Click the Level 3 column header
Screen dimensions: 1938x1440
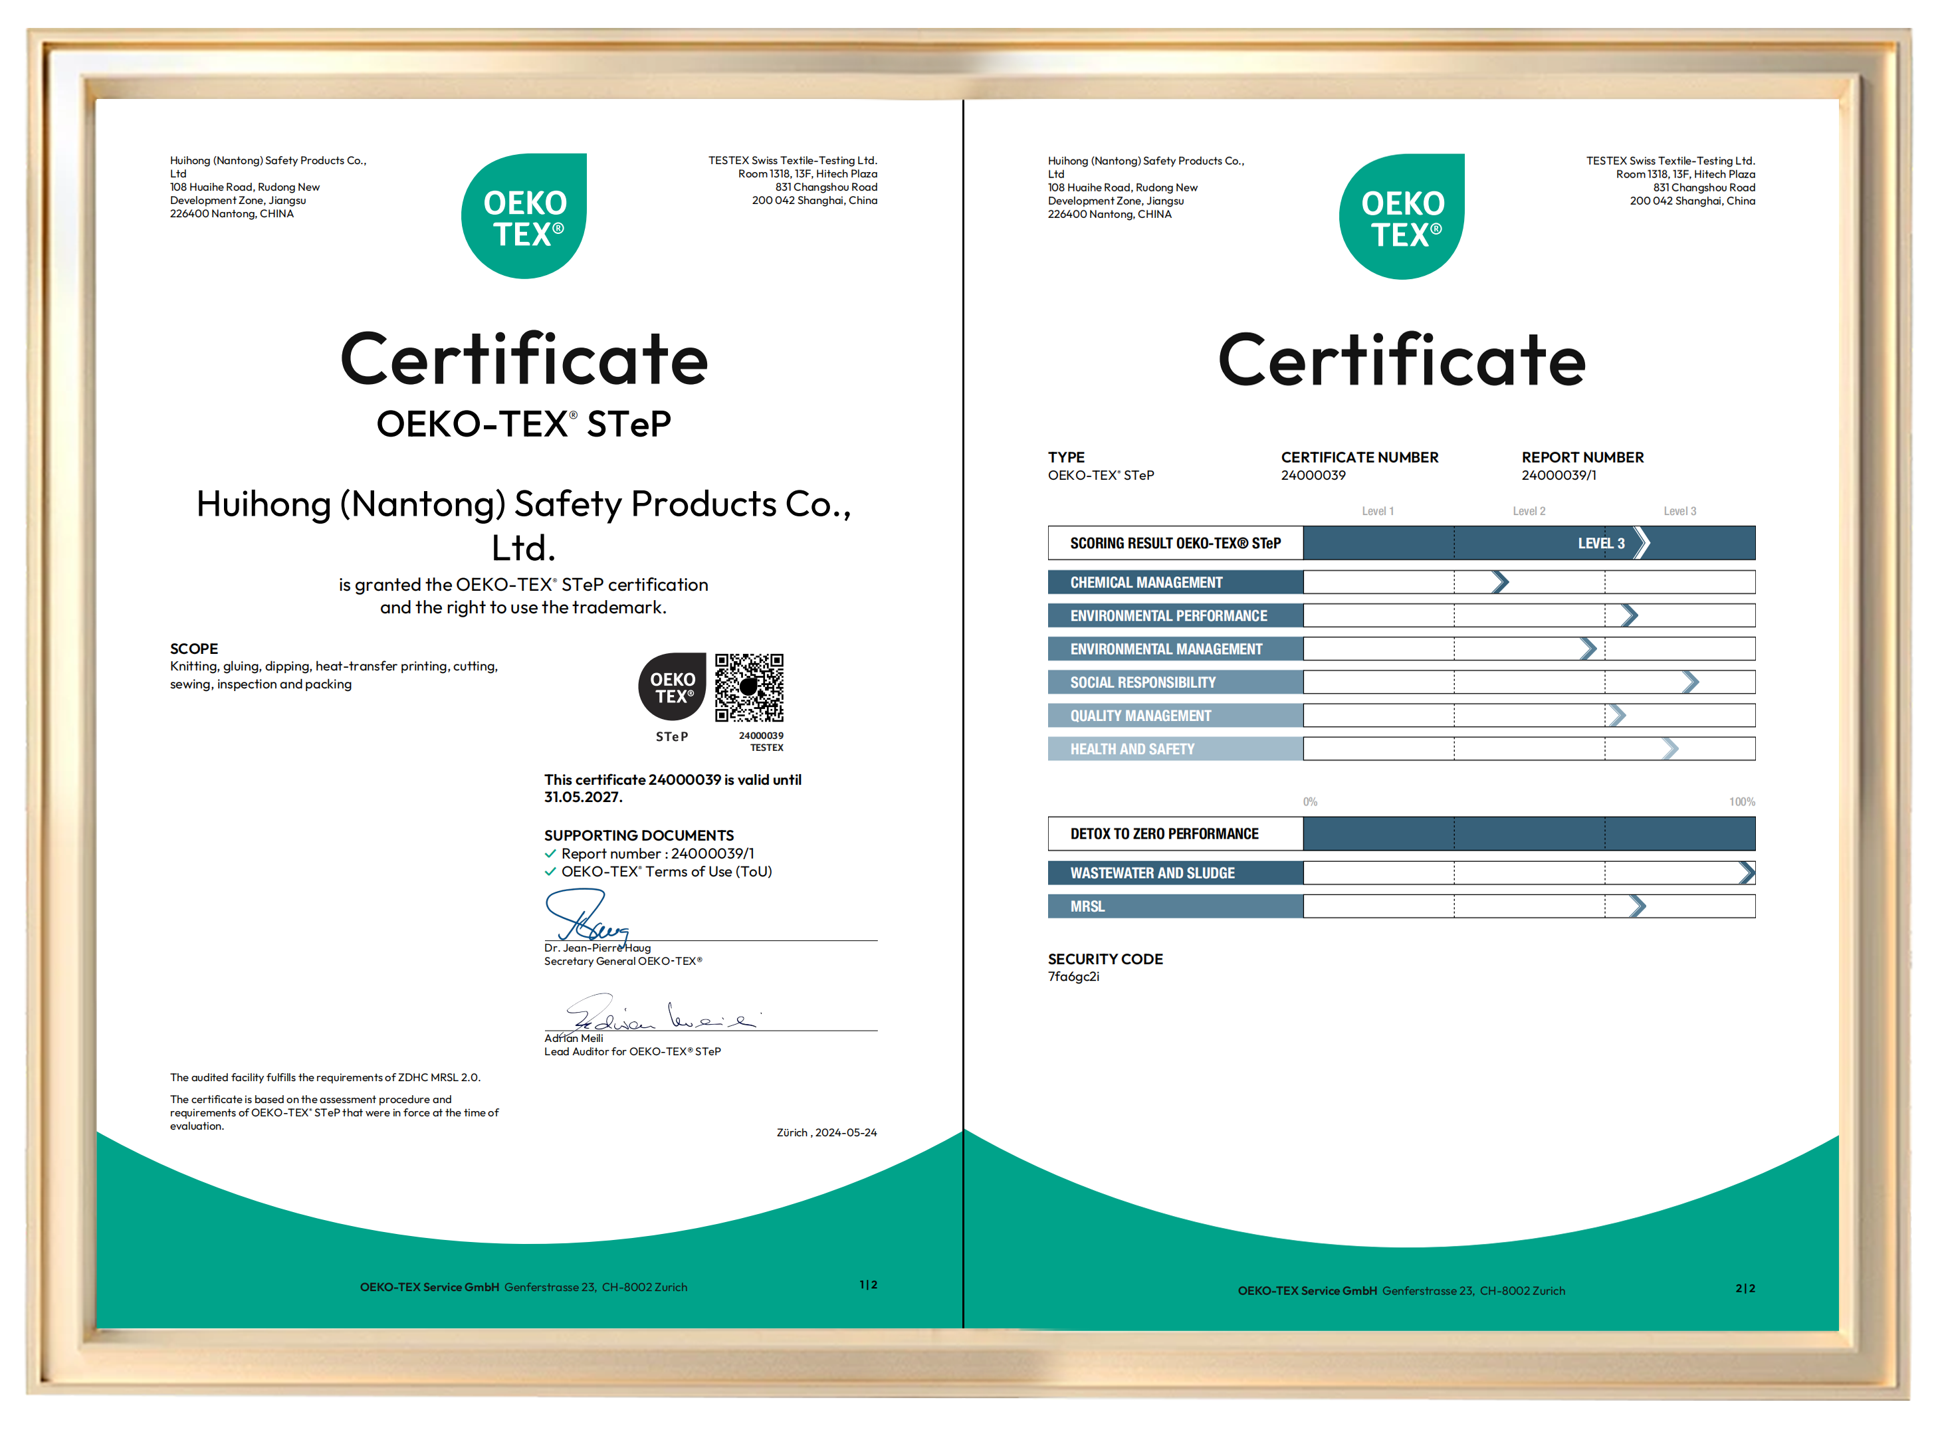(x=1679, y=511)
